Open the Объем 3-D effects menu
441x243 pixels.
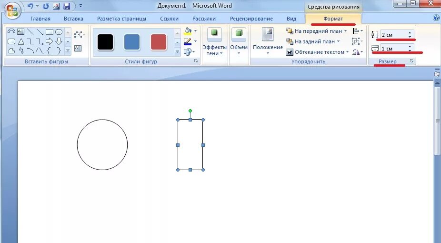coord(239,41)
